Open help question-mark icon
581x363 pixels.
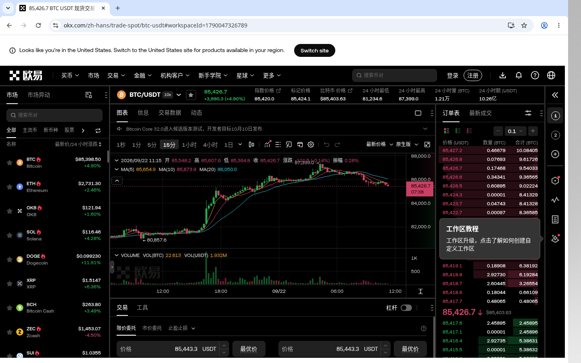coord(535,75)
